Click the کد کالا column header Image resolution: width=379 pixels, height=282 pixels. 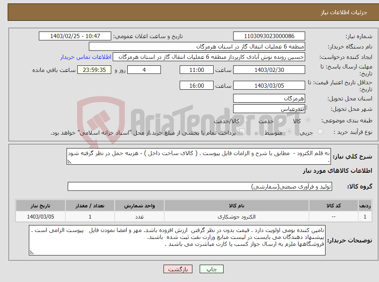point(334,206)
